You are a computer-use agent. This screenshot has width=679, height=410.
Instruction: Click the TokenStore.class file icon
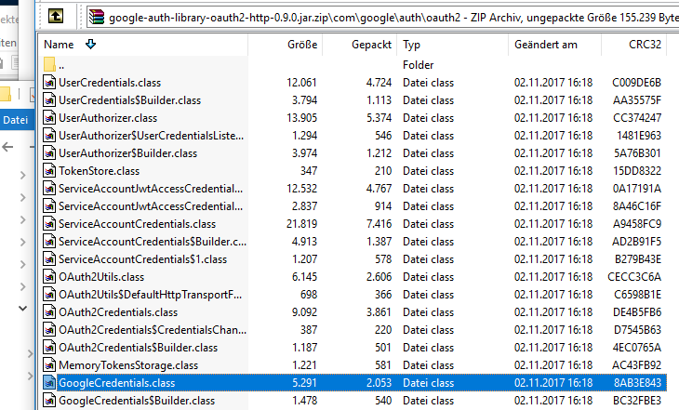pyautogui.click(x=49, y=170)
